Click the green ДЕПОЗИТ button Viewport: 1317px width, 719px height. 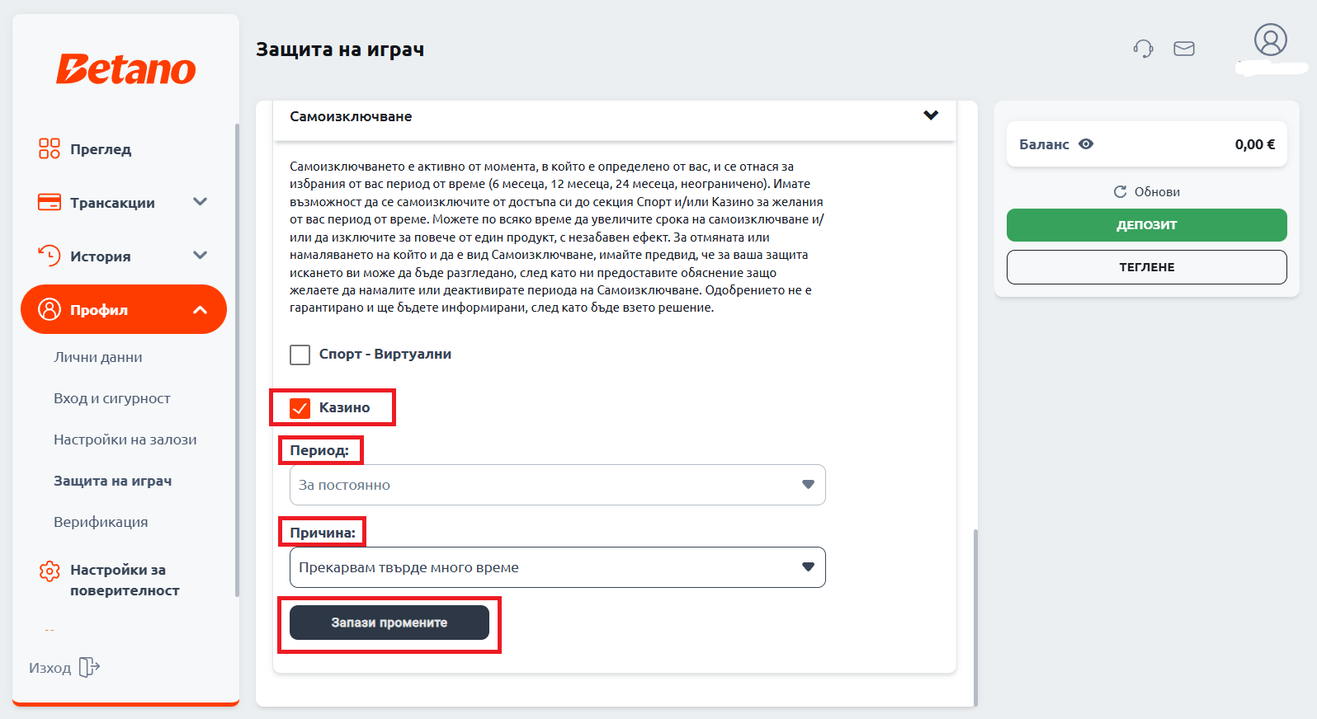pyautogui.click(x=1147, y=225)
